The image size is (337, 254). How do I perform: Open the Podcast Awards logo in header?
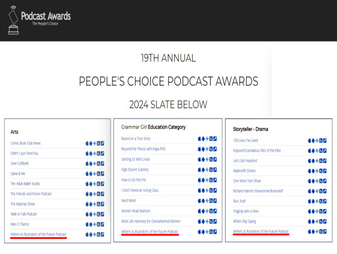pyautogui.click(x=39, y=20)
